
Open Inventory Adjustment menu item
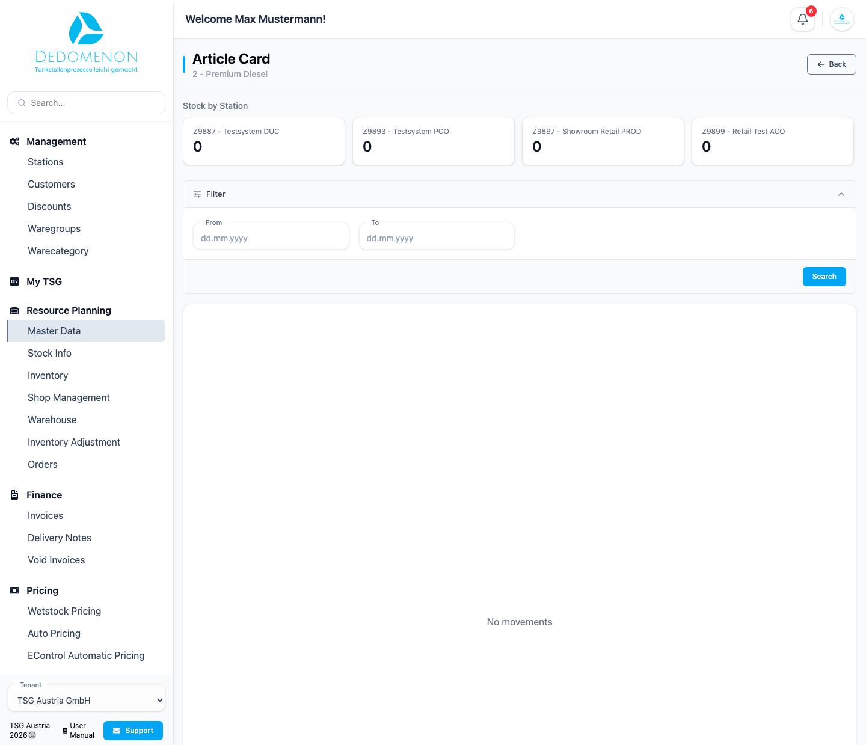point(86,442)
